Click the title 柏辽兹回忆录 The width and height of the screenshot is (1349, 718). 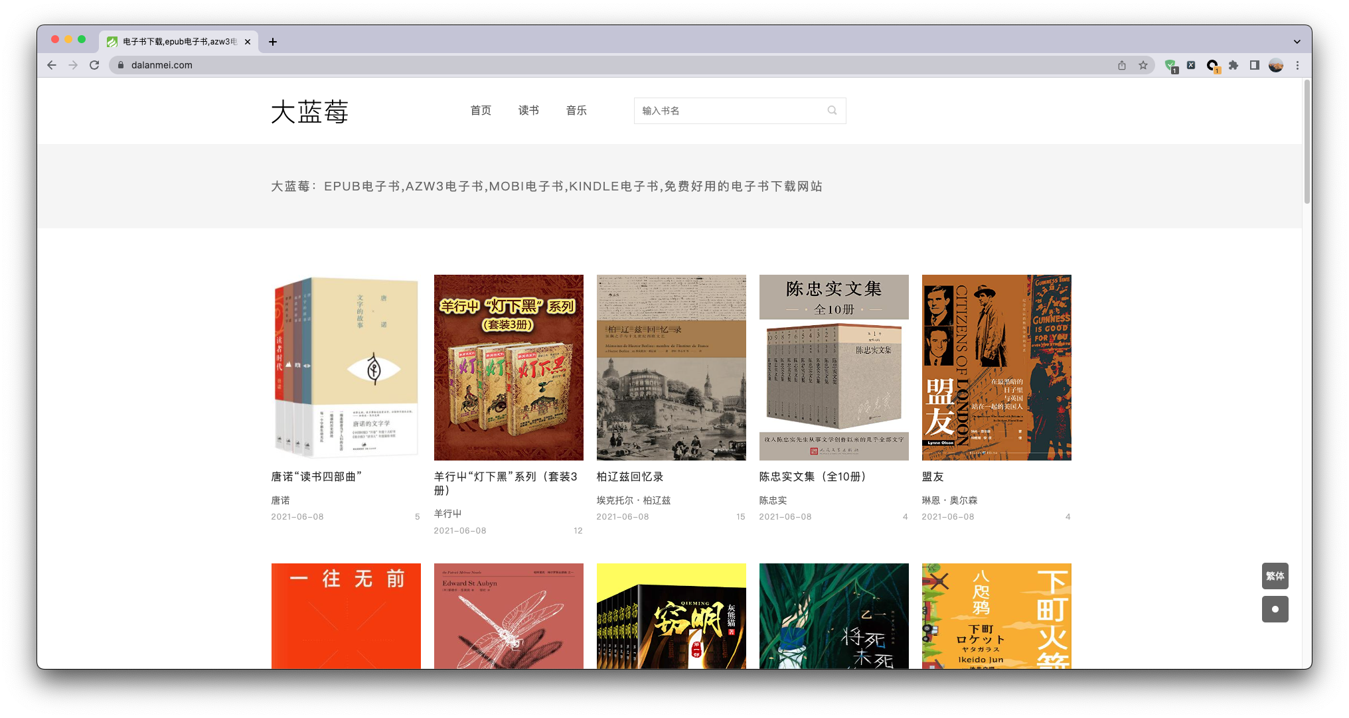[630, 476]
